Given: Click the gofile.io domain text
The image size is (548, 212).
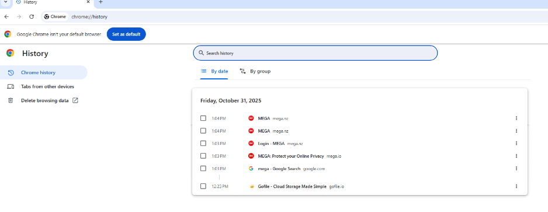Looking at the screenshot, I should 337,186.
